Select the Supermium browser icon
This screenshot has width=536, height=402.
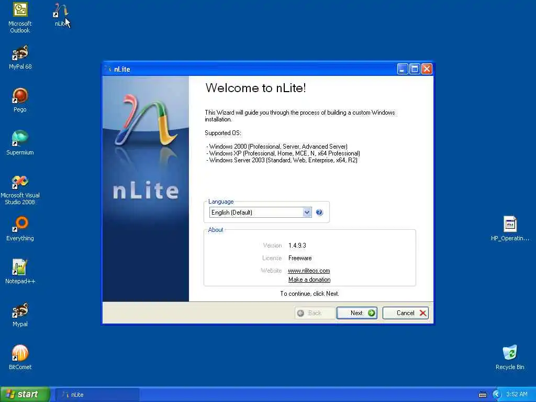click(20, 143)
